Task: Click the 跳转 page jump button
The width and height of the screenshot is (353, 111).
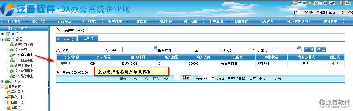Action: click(x=186, y=78)
